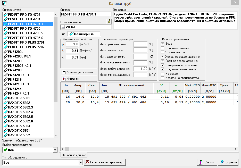Viewport: 241px width, 168px height.
Task: Close the Каталог труб window
Action: 235,2
